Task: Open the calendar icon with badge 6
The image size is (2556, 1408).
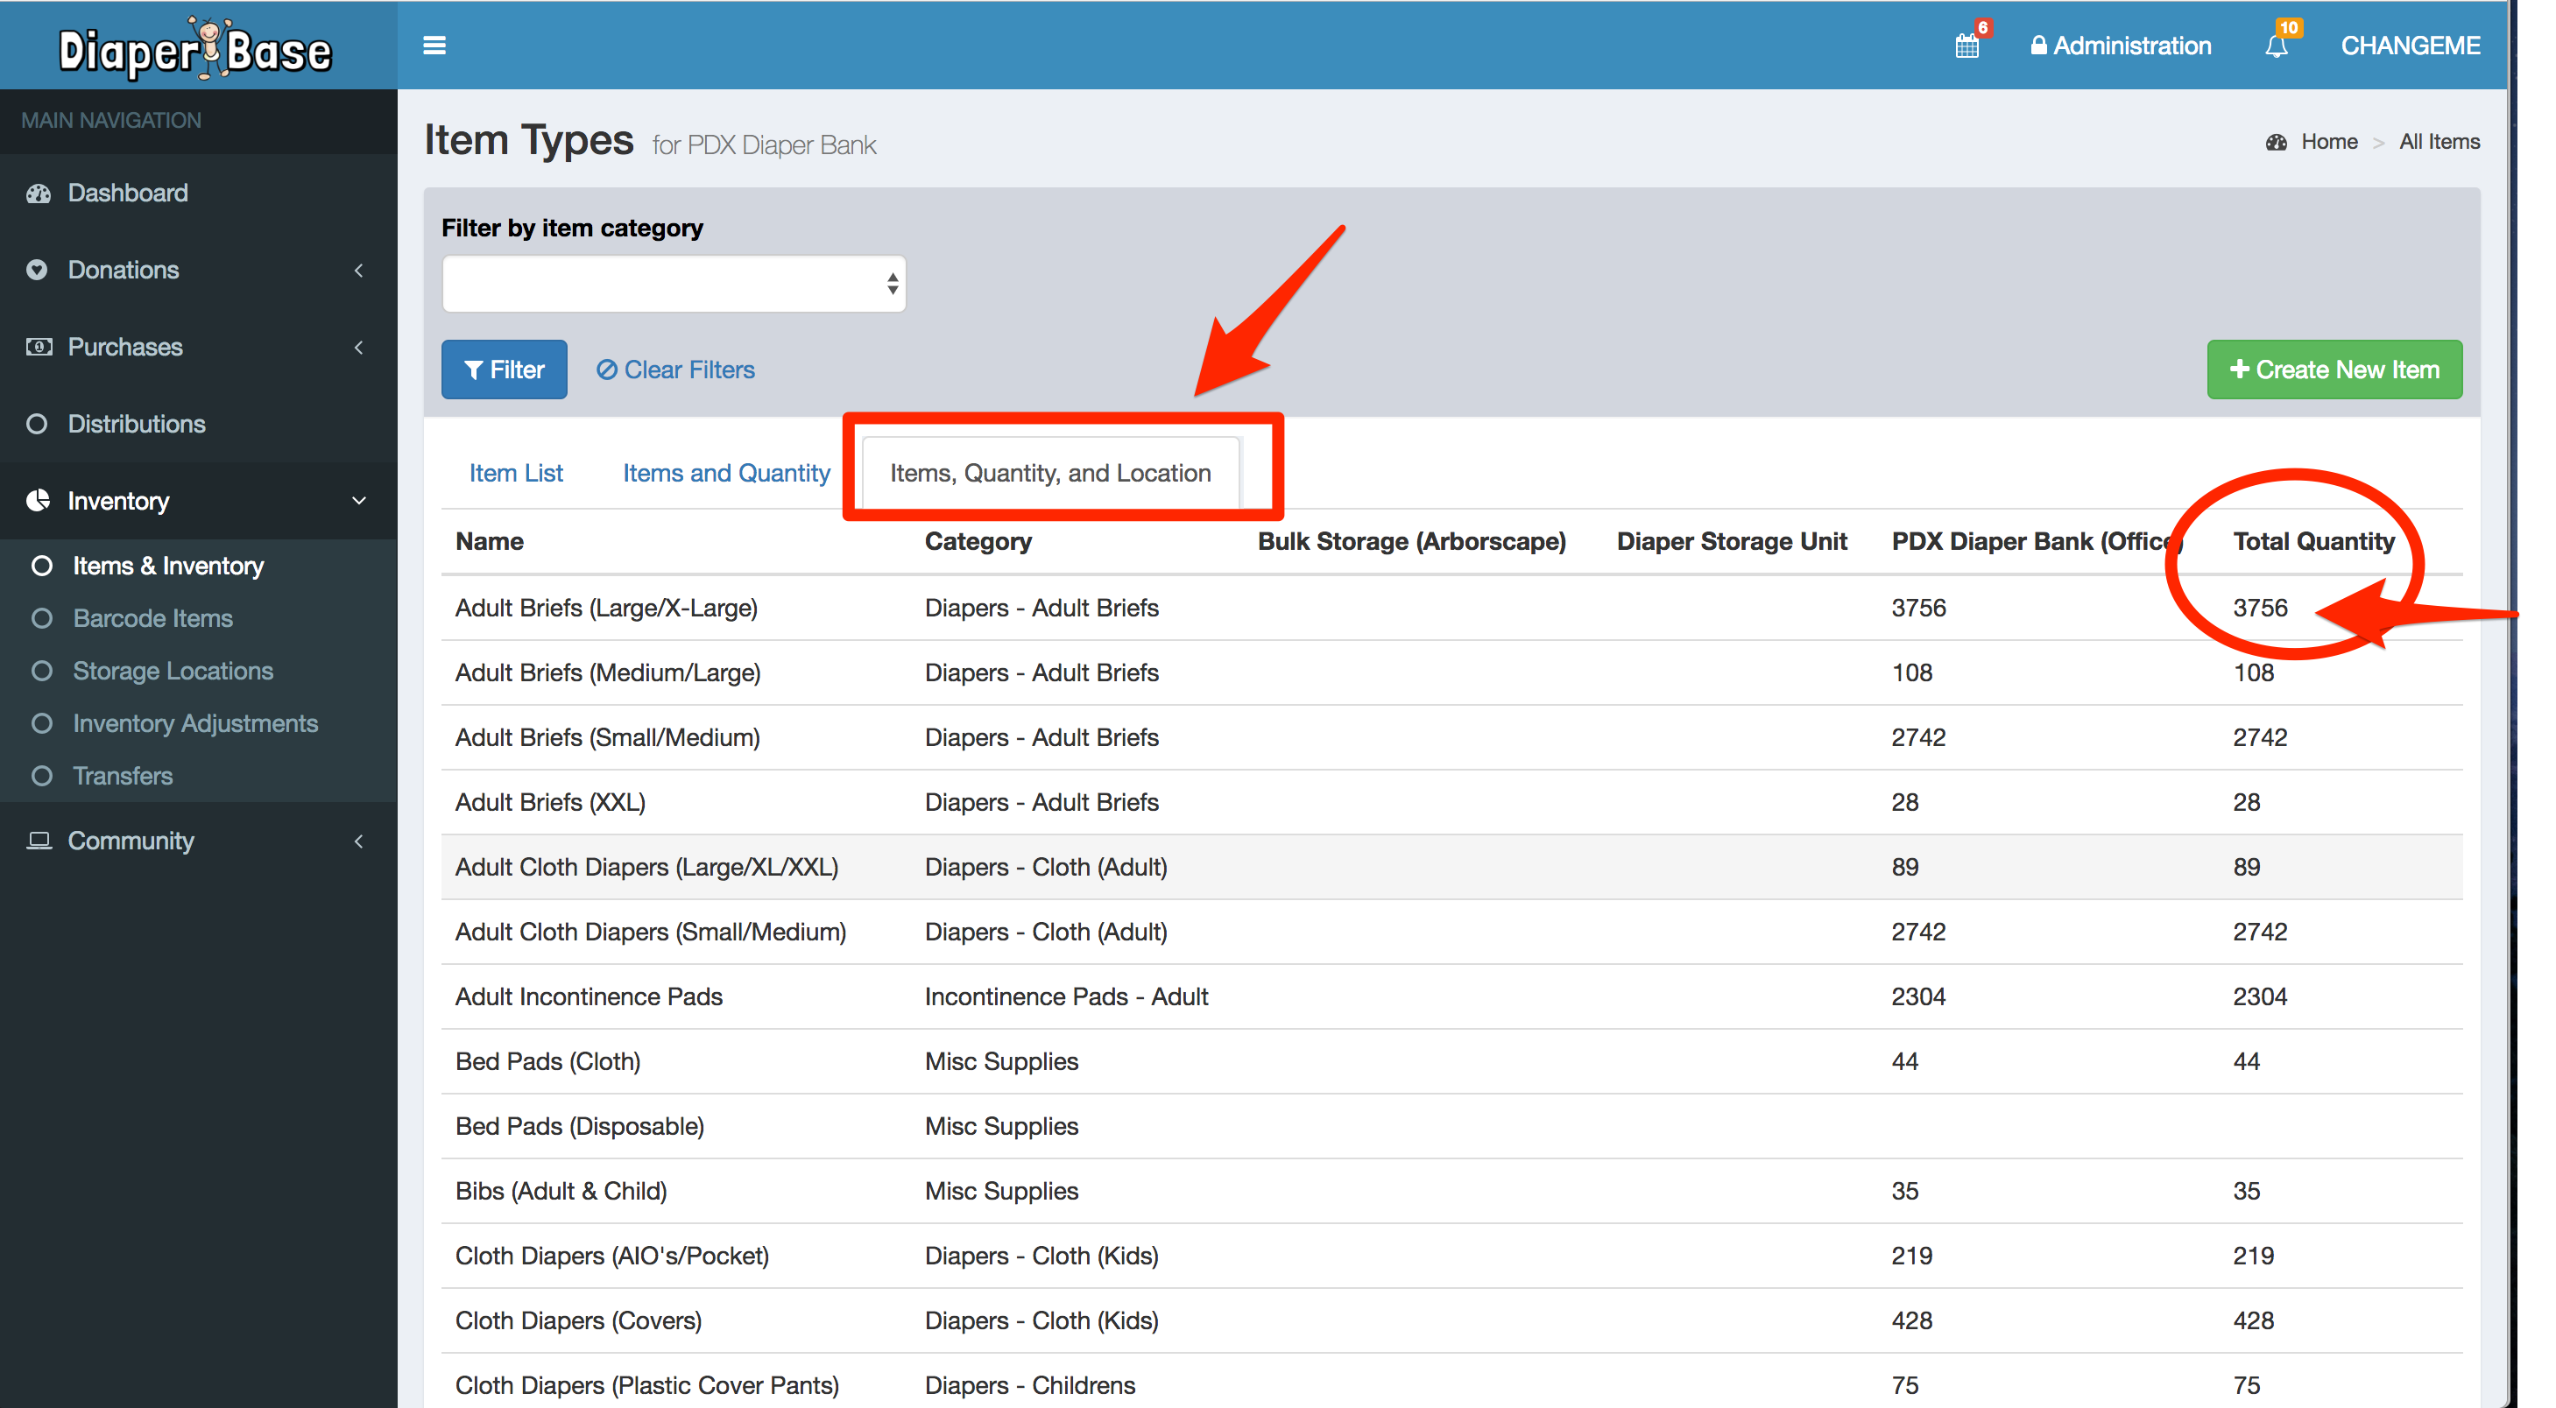Action: pos(1966,46)
